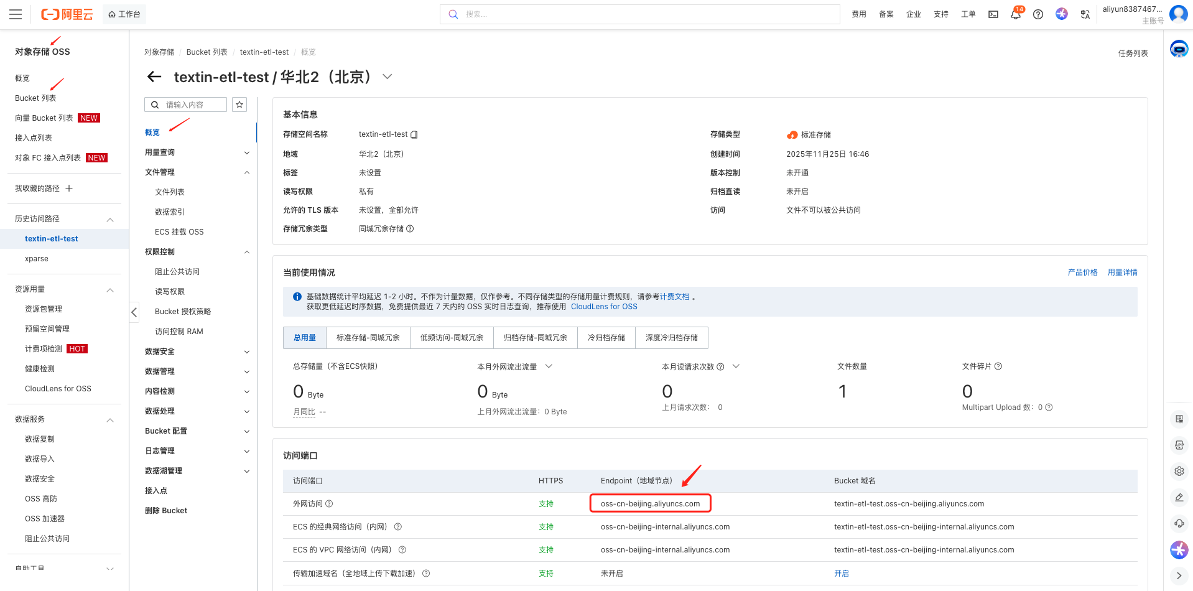The height and width of the screenshot is (591, 1193).
Task: Expand the bucket region dropdown chevron
Action: pyautogui.click(x=388, y=77)
